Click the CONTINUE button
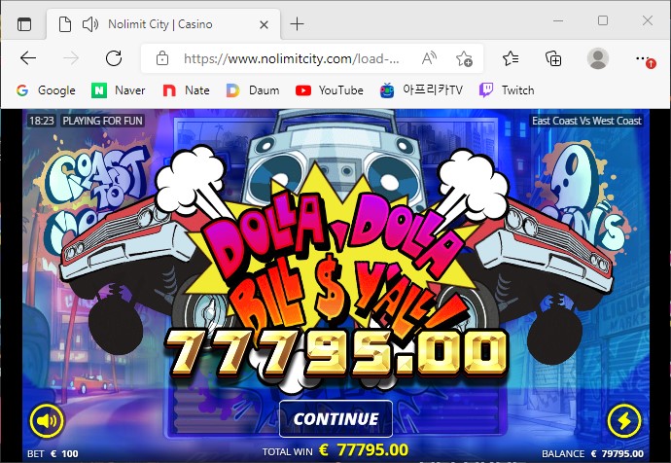The width and height of the screenshot is (671, 463). point(335,419)
